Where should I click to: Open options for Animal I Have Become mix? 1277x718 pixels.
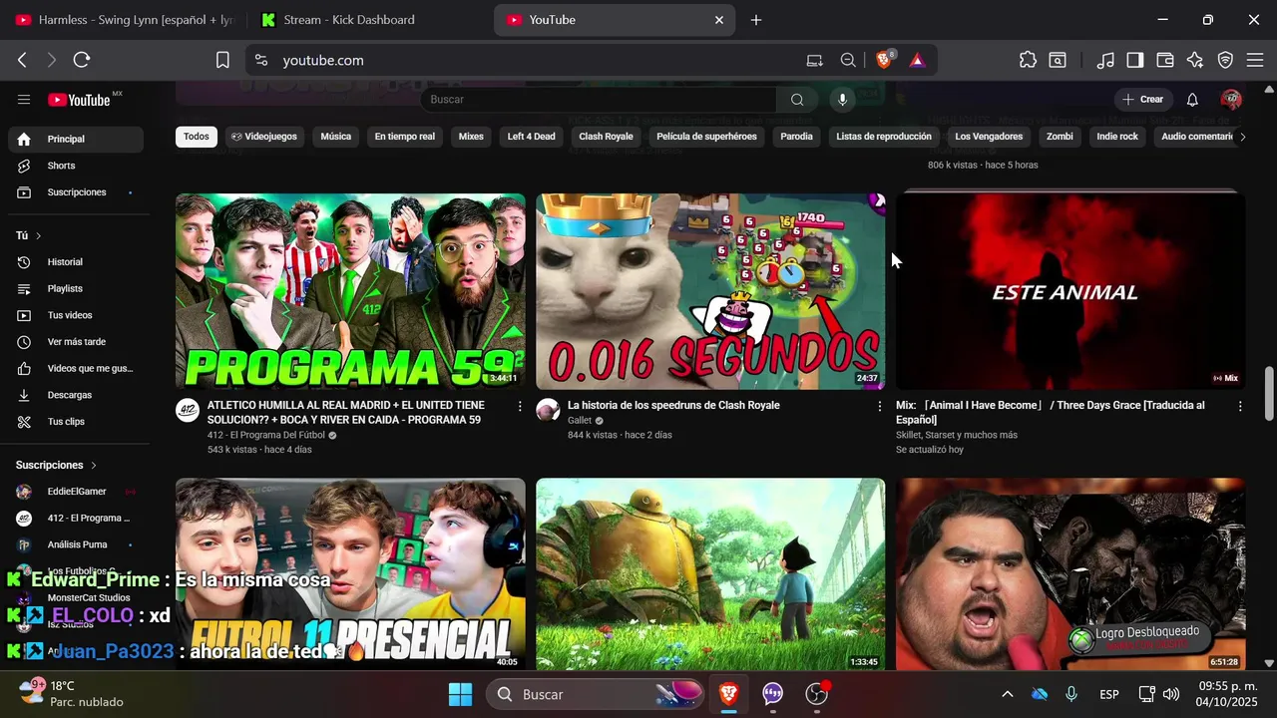[1240, 406]
